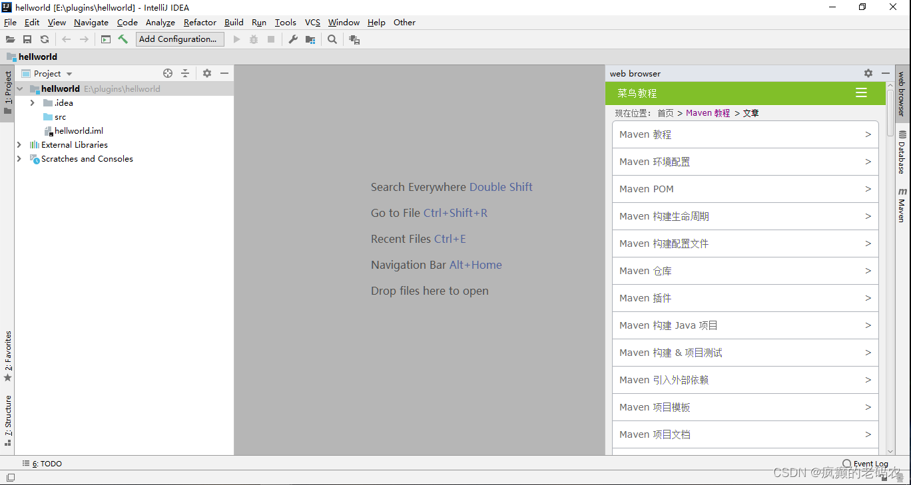Click the Event Log icon in the status bar
Image resolution: width=911 pixels, height=485 pixels.
[847, 463]
